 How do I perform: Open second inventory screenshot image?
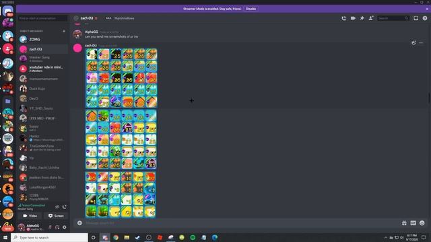[x=121, y=139]
